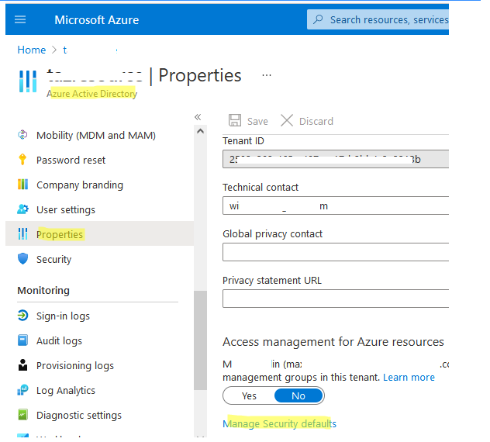Open Manage Security defaults link
490x442 pixels.
coord(279,423)
